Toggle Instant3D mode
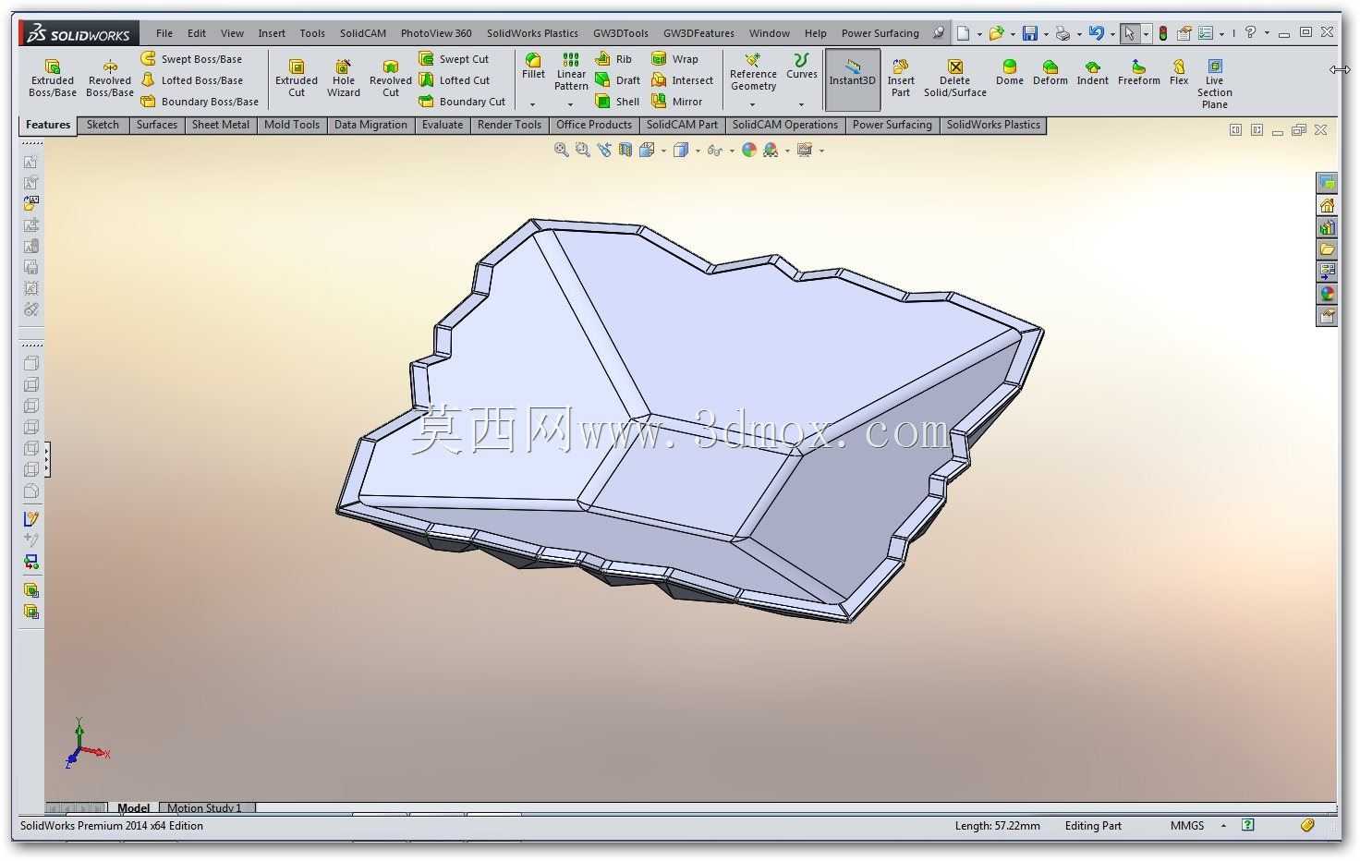Viewport: 1360px width, 861px height. point(852,79)
